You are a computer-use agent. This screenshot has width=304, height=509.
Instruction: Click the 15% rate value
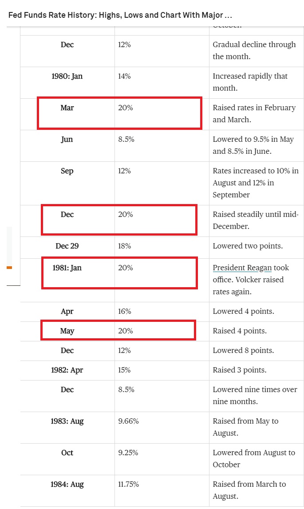coord(124,370)
